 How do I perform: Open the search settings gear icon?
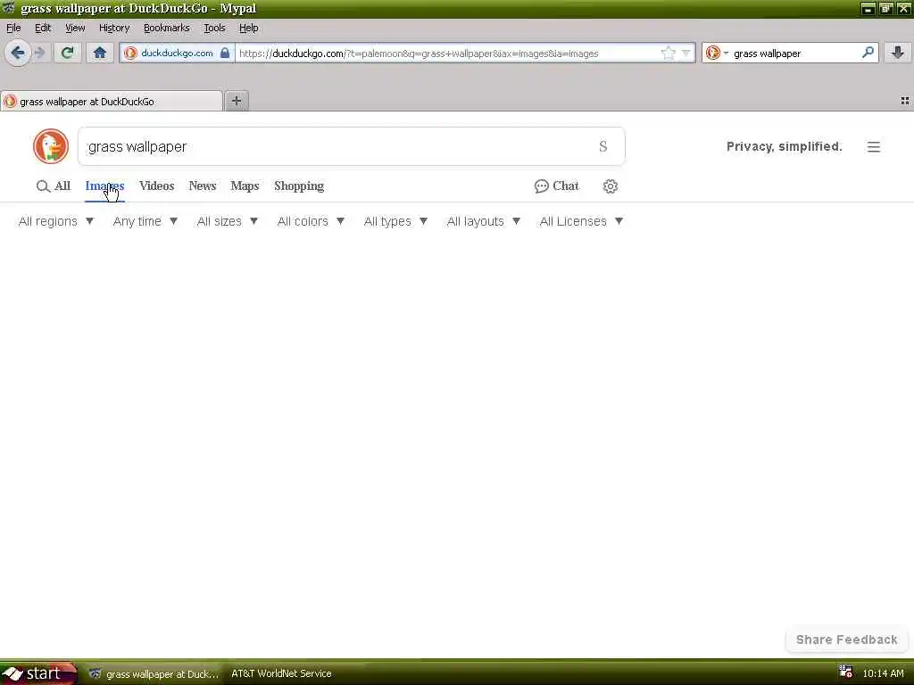pos(611,186)
